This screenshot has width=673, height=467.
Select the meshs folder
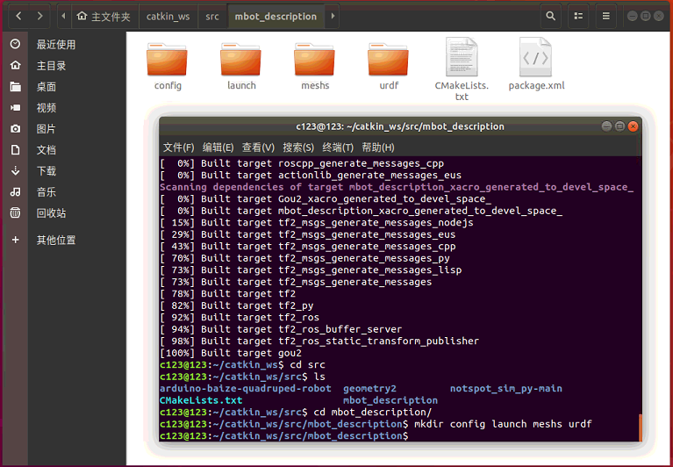pos(315,65)
